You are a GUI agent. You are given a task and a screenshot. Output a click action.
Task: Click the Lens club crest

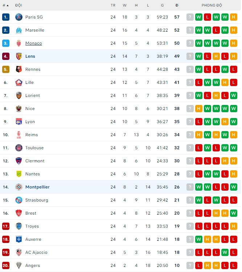[x=19, y=56]
